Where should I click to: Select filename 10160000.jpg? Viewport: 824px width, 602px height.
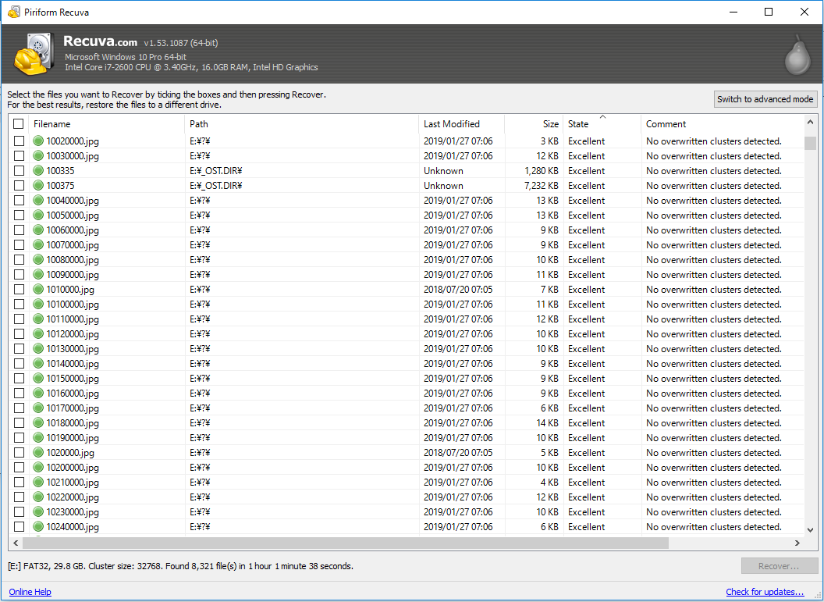pos(73,394)
